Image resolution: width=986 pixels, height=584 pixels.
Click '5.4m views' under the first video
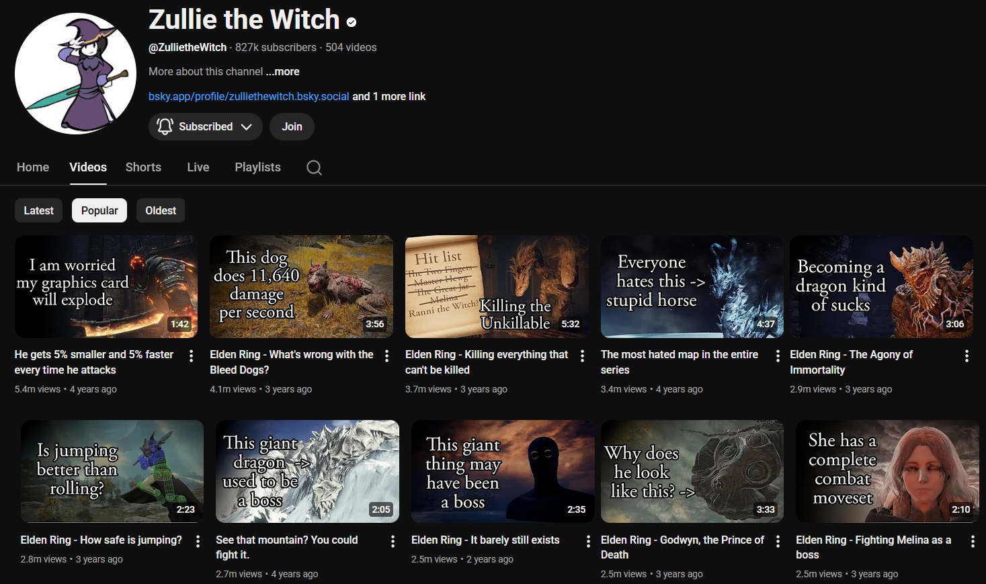[38, 389]
